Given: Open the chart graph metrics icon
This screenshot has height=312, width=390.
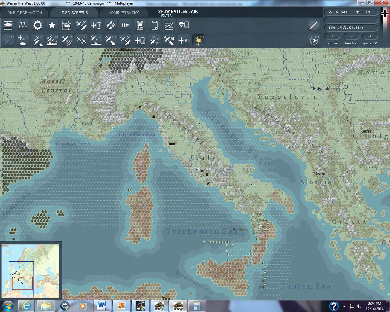Looking at the screenshot, I should pyautogui.click(x=169, y=25).
